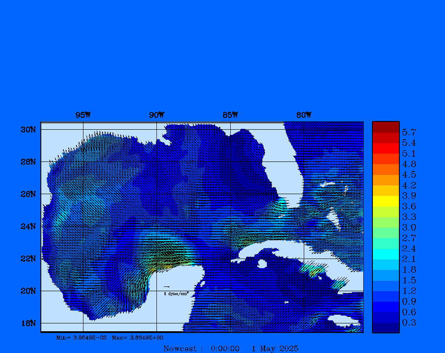The width and height of the screenshot is (445, 353).
Task: Click the 18N latitude label
Action: click(28, 323)
